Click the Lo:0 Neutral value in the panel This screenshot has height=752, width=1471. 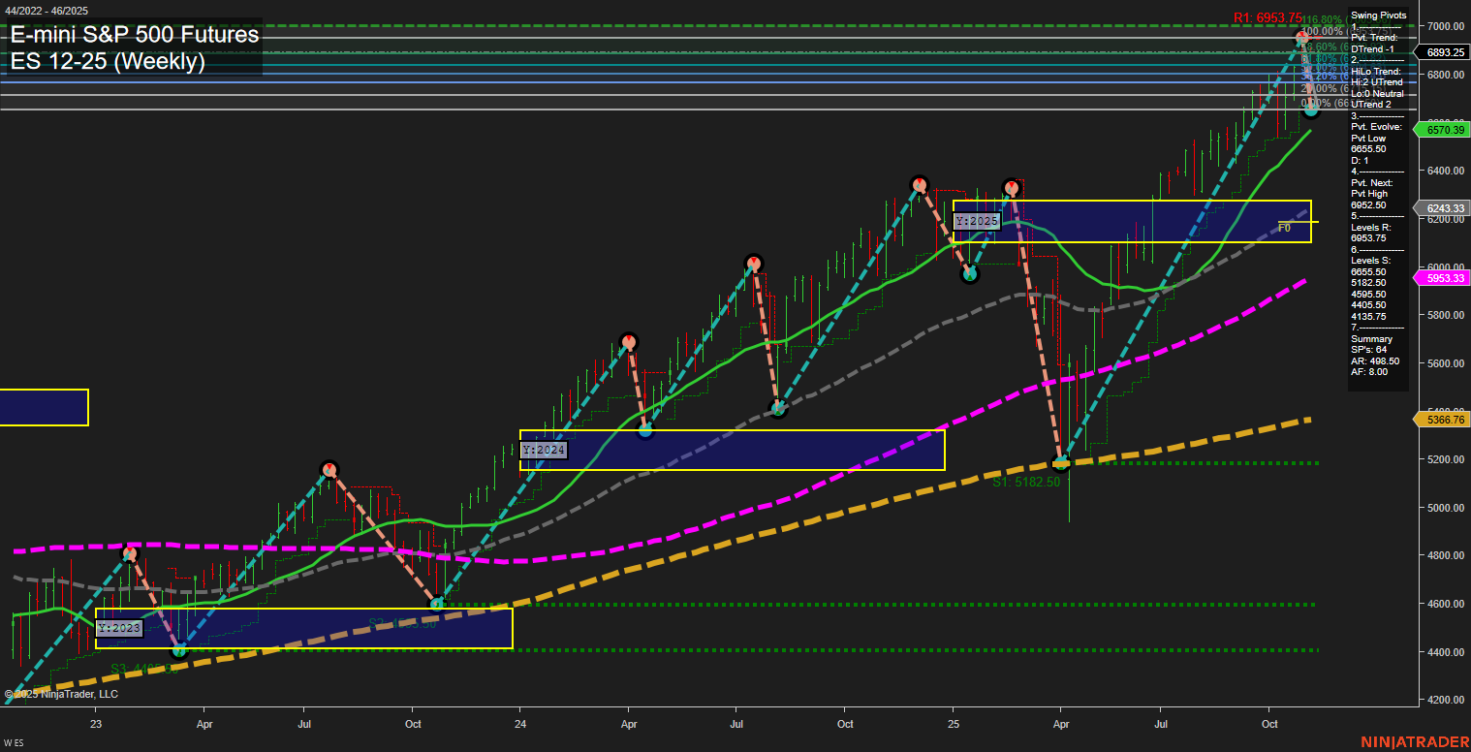1376,93
